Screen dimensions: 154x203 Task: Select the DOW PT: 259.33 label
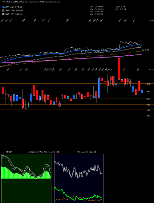point(13,14)
